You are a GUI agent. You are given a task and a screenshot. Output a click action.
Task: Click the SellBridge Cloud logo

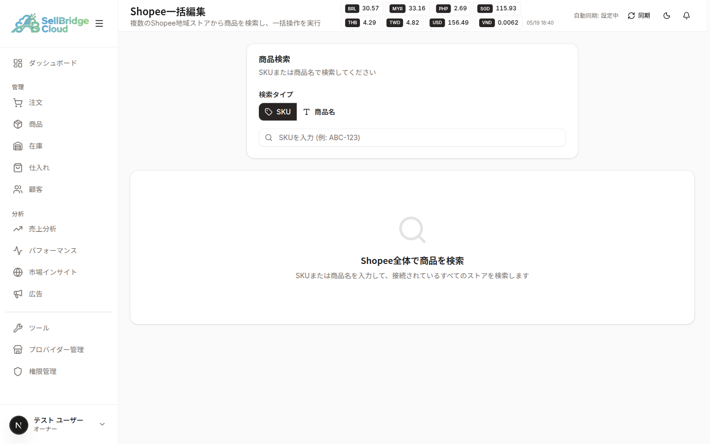[50, 23]
